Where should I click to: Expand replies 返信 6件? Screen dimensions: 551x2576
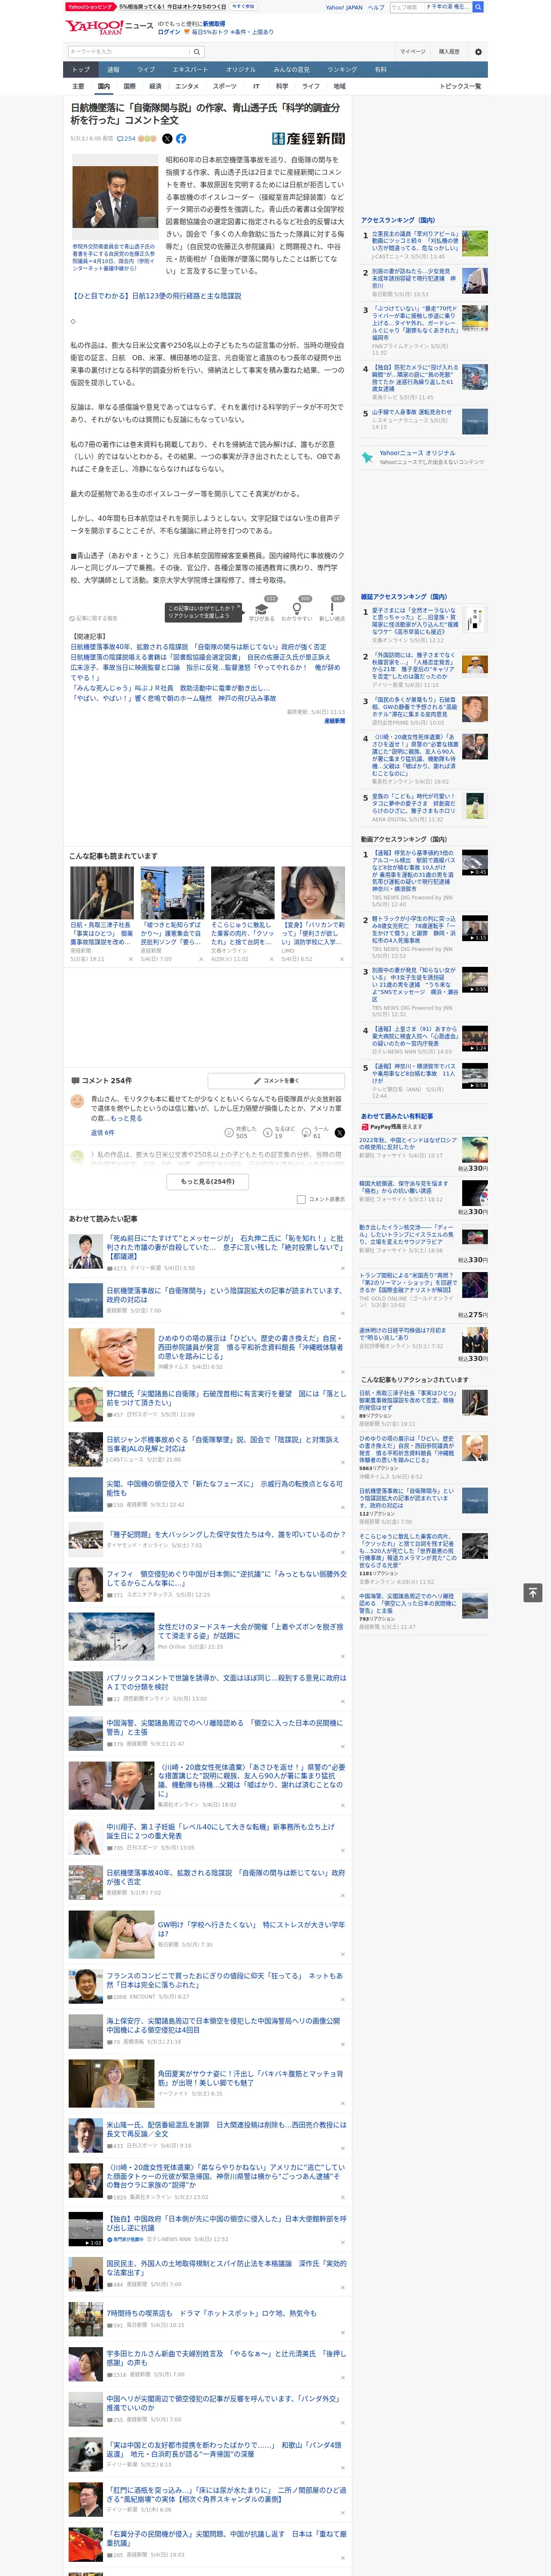103,1133
